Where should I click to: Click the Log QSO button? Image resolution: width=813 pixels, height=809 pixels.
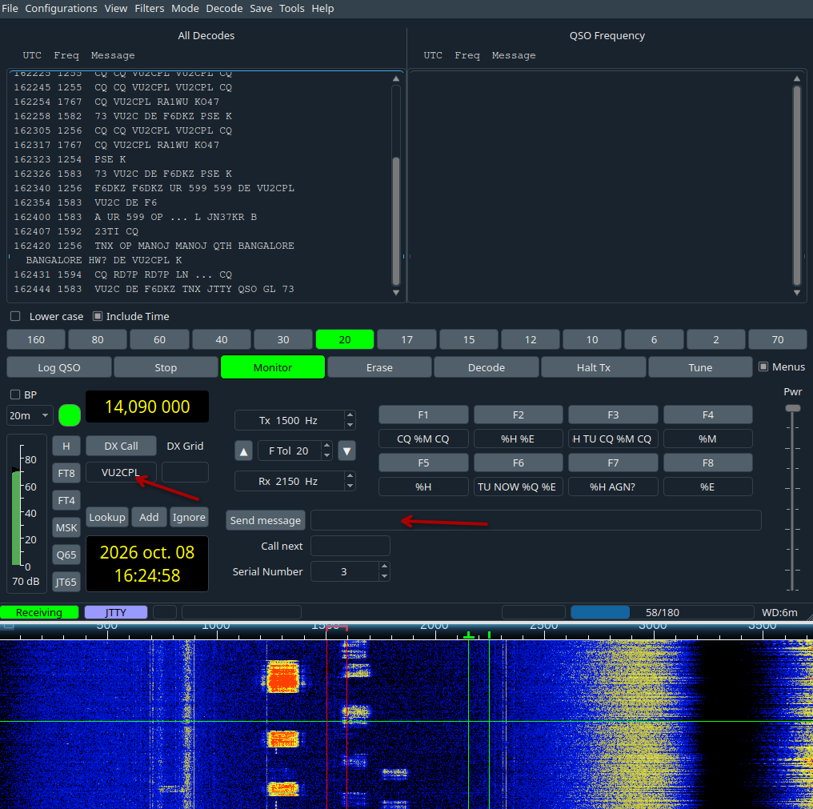coord(59,367)
